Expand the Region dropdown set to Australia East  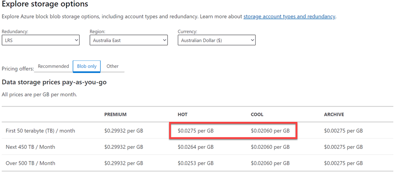tap(128, 40)
